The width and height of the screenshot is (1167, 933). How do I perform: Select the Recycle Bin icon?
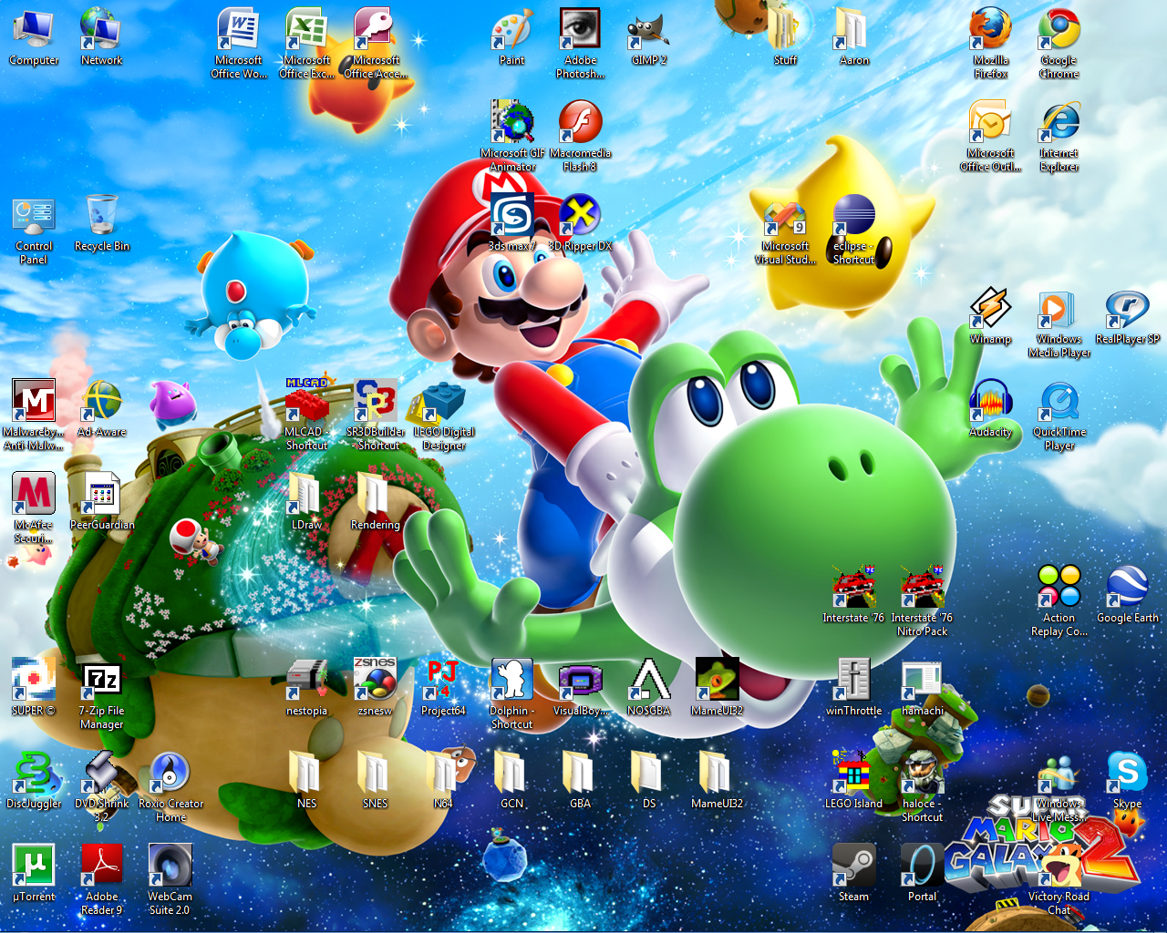102,217
